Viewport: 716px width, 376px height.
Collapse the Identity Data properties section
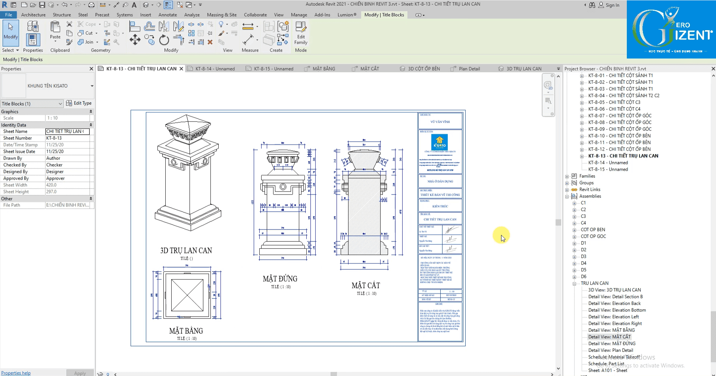pyautogui.click(x=91, y=125)
